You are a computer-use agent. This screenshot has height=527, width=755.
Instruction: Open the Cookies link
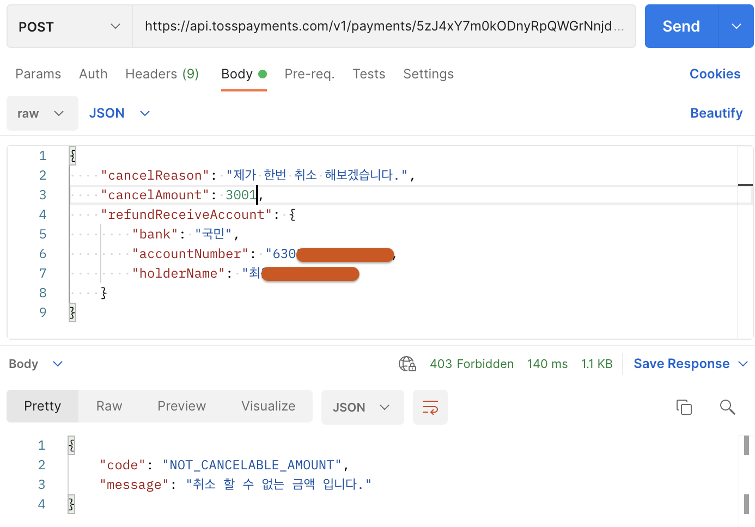point(715,74)
